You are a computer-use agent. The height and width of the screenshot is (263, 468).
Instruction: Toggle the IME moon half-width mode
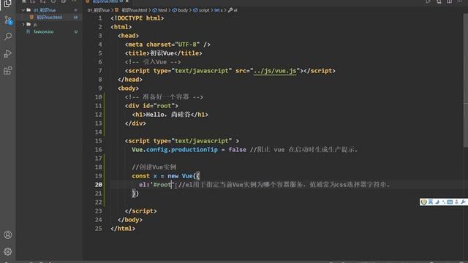(437, 202)
